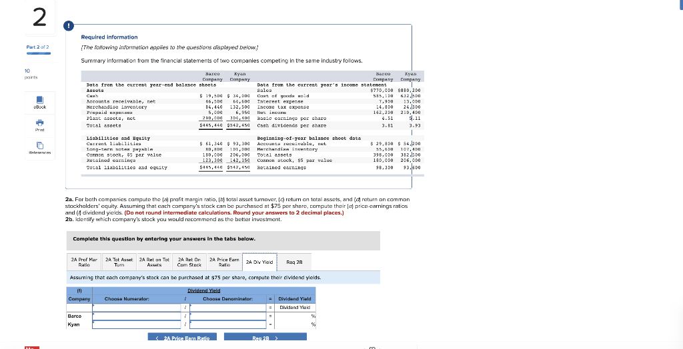
Task: Click the 'Choose Denominator:' column header
Action: 228,299
